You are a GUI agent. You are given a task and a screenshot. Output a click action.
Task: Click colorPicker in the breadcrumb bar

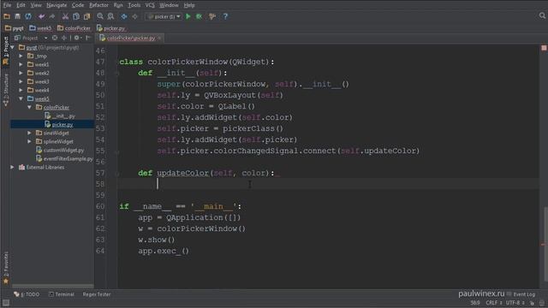pyautogui.click(x=74, y=28)
